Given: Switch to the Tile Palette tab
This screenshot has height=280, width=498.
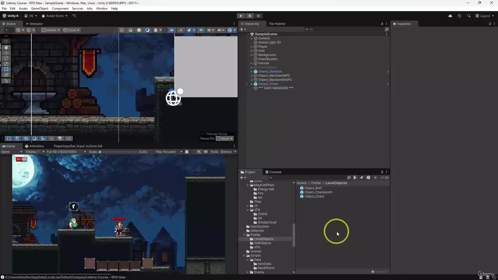Looking at the screenshot, I should click(277, 24).
